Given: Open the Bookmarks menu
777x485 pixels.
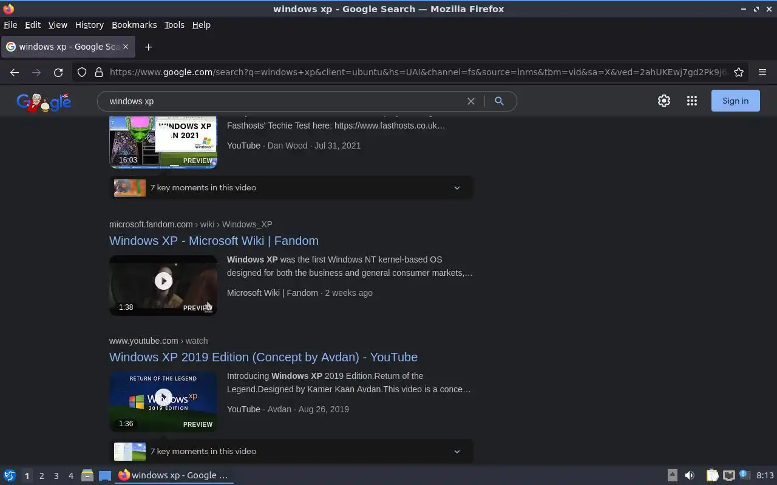Looking at the screenshot, I should tap(134, 25).
